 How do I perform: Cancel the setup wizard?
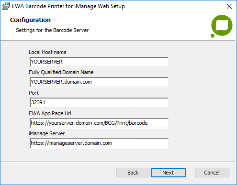tap(212, 173)
